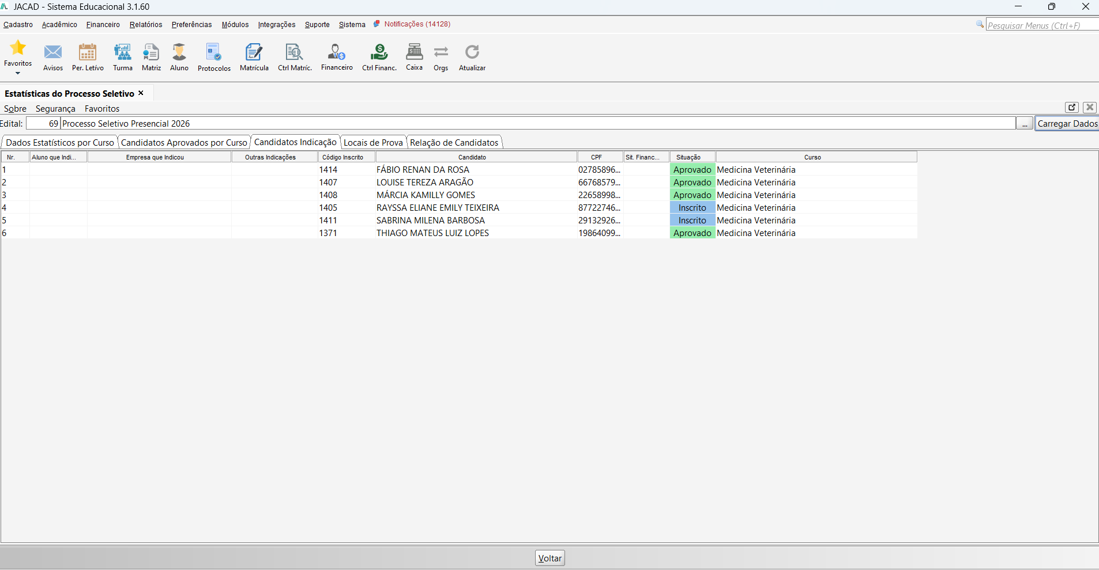1099x570 pixels.
Task: Open the Caixa register icon
Action: pos(415,52)
